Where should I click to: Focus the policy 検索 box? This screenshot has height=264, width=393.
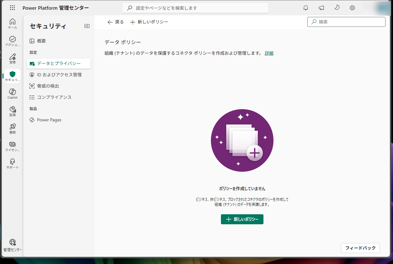coord(346,22)
